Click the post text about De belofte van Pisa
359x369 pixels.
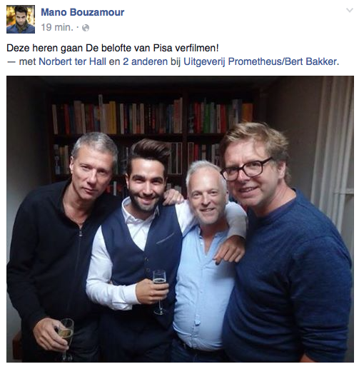113,49
